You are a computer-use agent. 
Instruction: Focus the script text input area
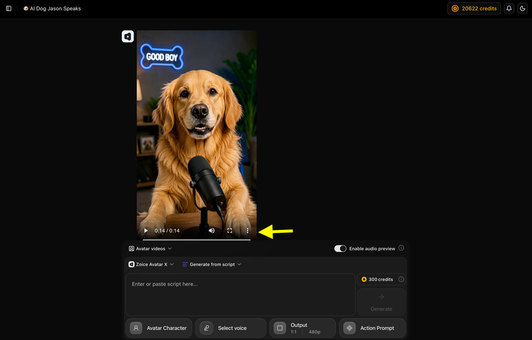(x=241, y=294)
